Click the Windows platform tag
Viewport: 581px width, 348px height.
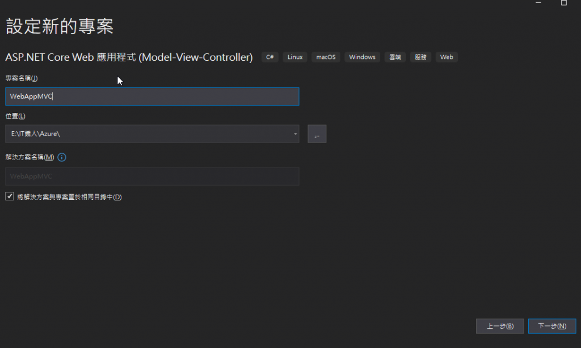click(x=362, y=57)
